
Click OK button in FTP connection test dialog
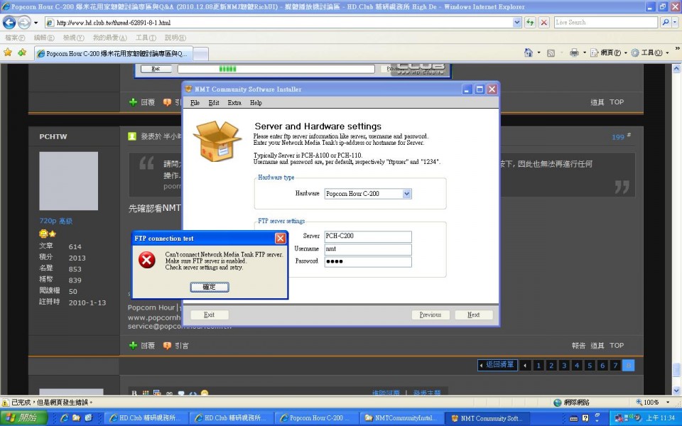pyautogui.click(x=209, y=287)
